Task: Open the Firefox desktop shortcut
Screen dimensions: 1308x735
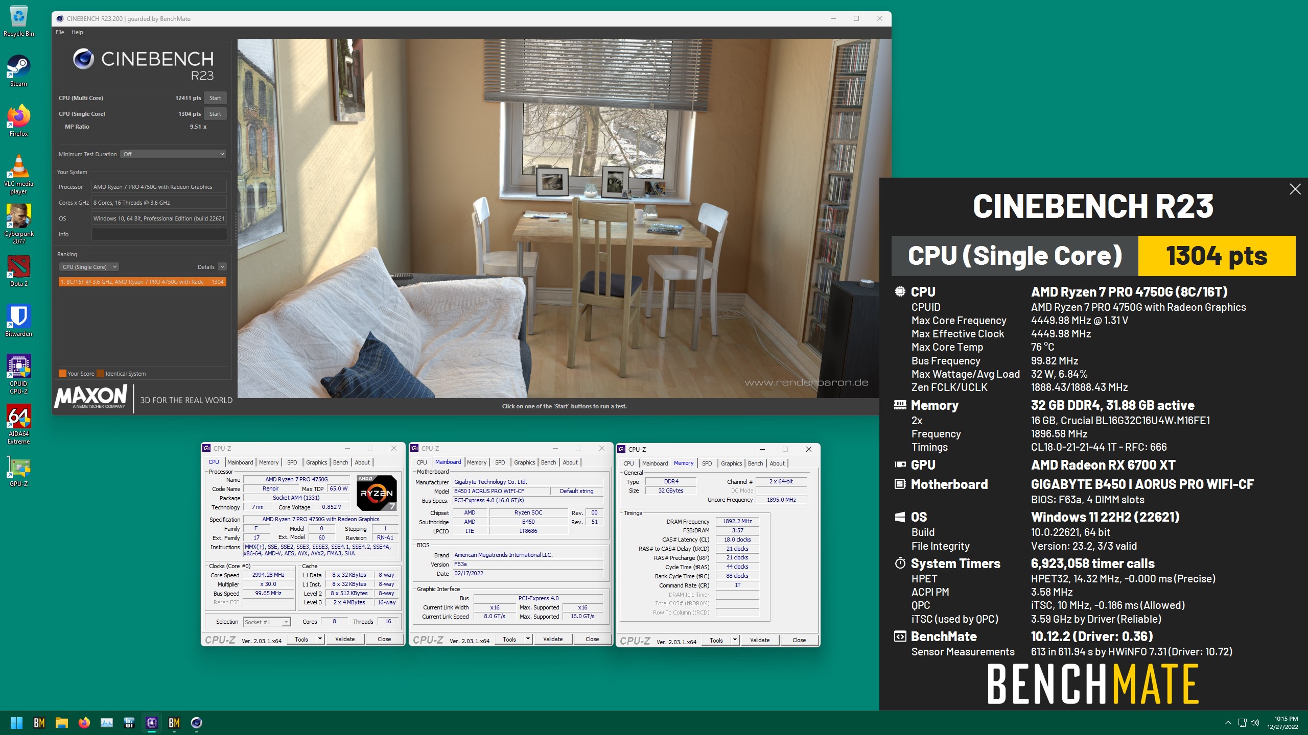Action: coord(19,120)
